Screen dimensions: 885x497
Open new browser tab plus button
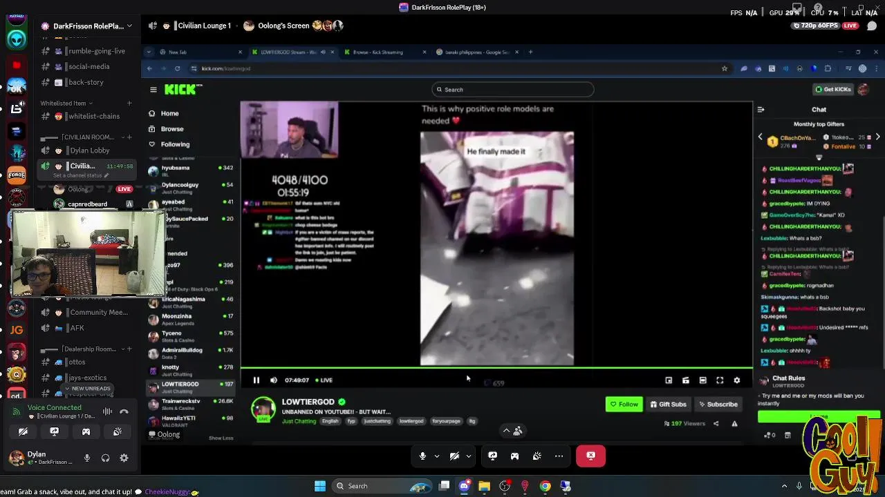coord(530,52)
